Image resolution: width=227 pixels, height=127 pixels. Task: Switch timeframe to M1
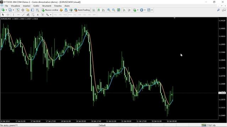55,15
